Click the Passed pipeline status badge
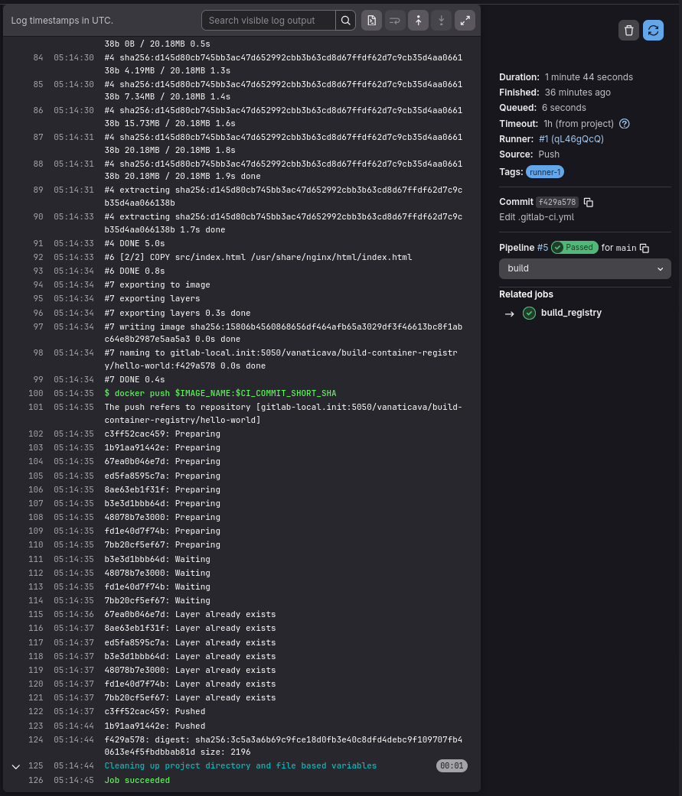This screenshot has height=796, width=682. coord(574,247)
